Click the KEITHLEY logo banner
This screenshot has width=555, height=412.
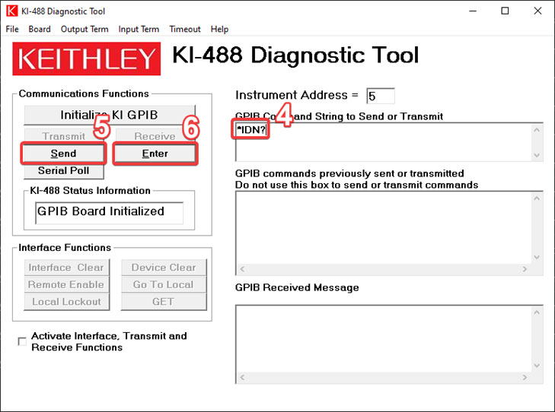pyautogui.click(x=86, y=59)
